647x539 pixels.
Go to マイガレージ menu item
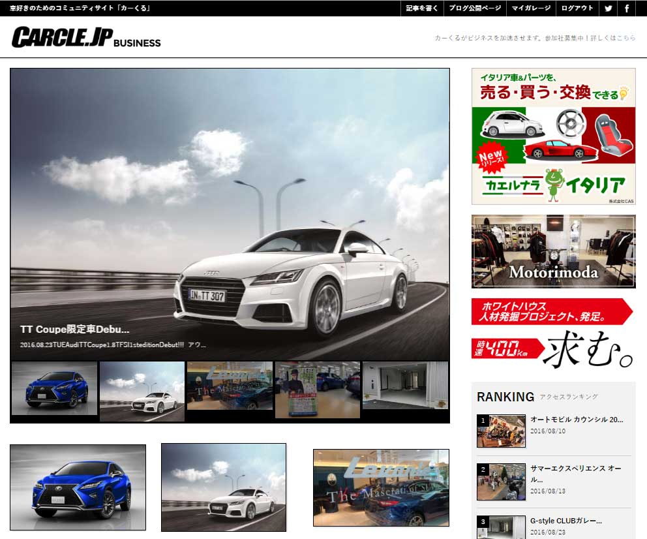pos(531,8)
